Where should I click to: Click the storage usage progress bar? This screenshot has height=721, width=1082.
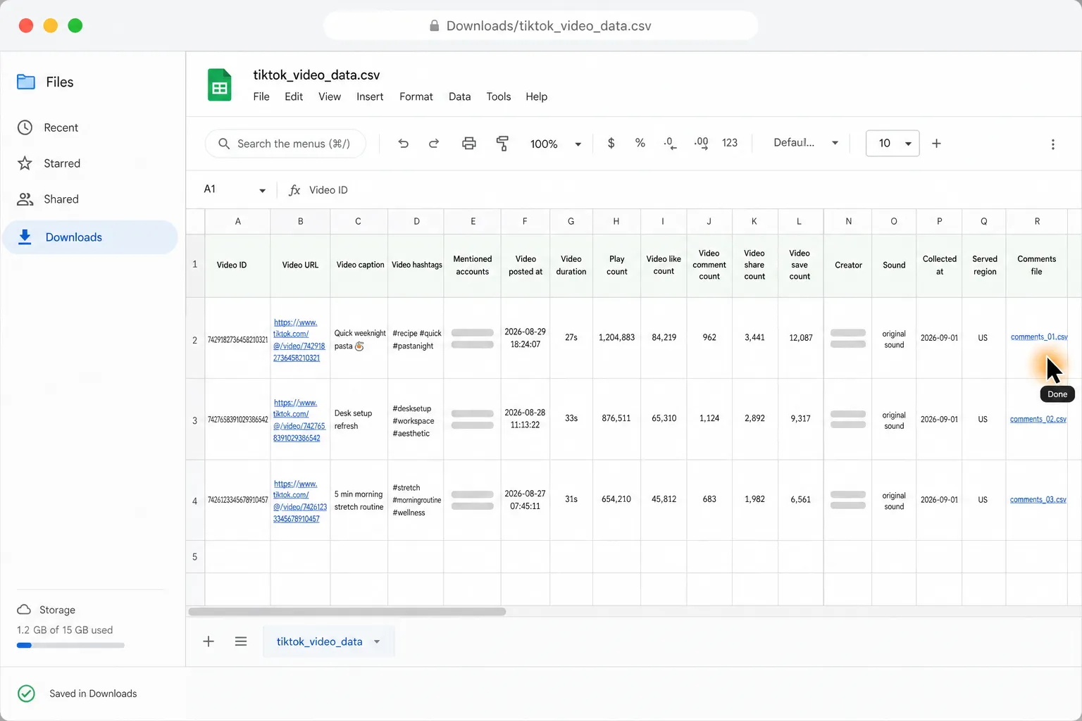pos(70,645)
